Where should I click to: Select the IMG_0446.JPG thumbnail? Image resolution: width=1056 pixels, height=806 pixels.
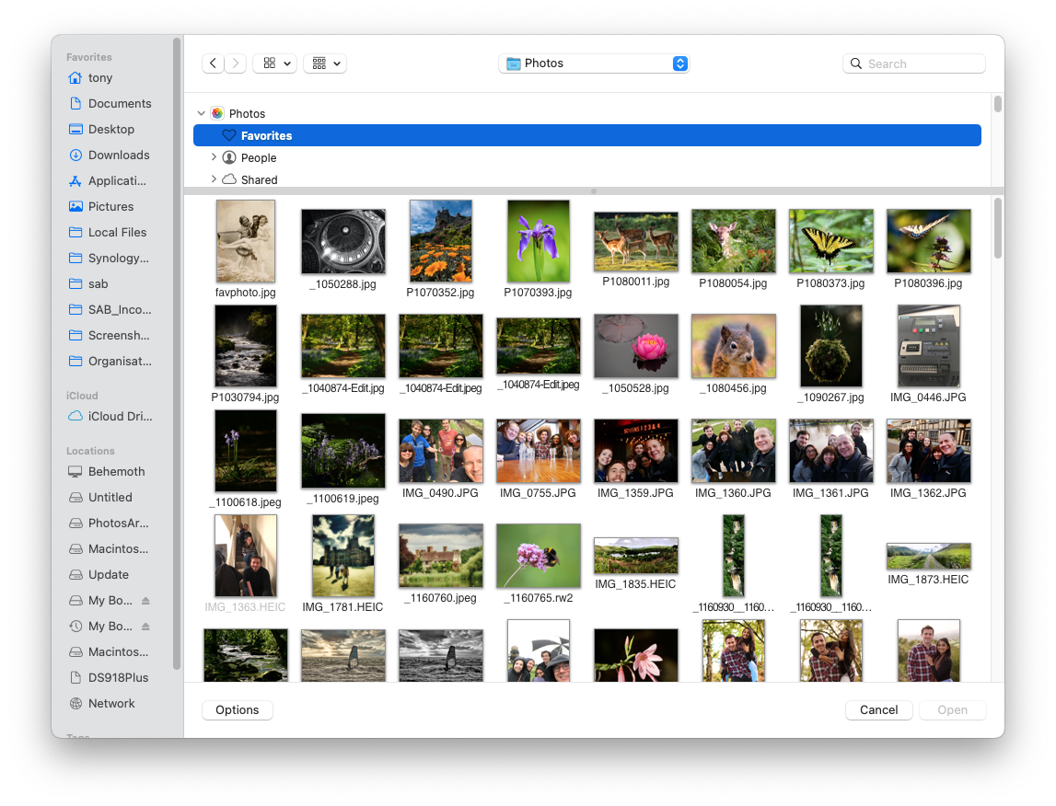tap(929, 346)
